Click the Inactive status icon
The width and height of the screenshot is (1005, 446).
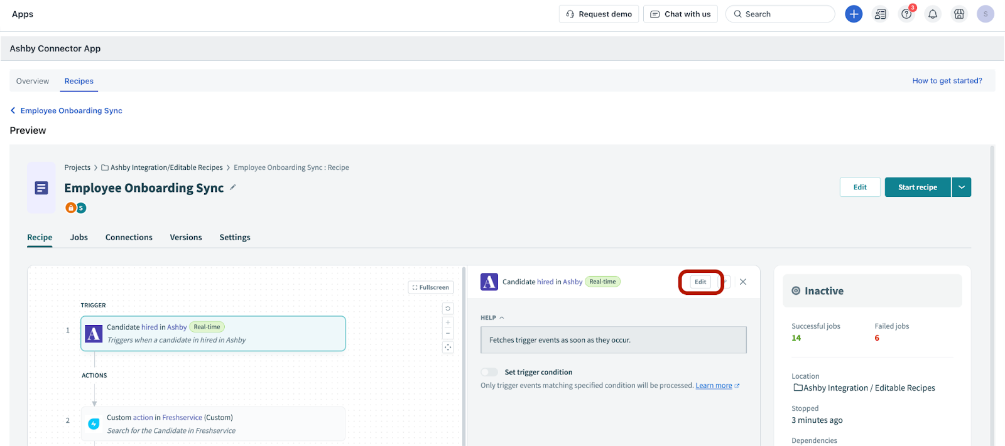pos(796,291)
